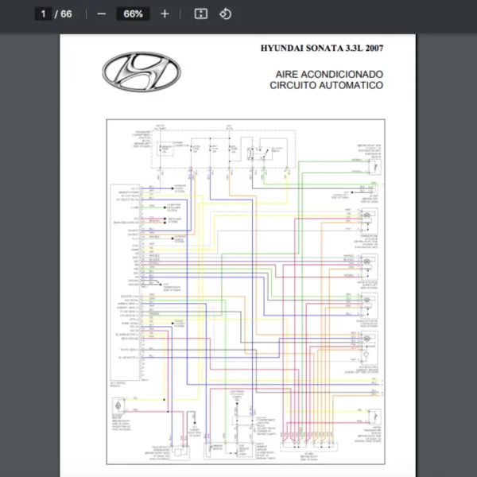Screen dimensions: 477x477
Task: Click the fit to page icon
Action: pos(201,14)
